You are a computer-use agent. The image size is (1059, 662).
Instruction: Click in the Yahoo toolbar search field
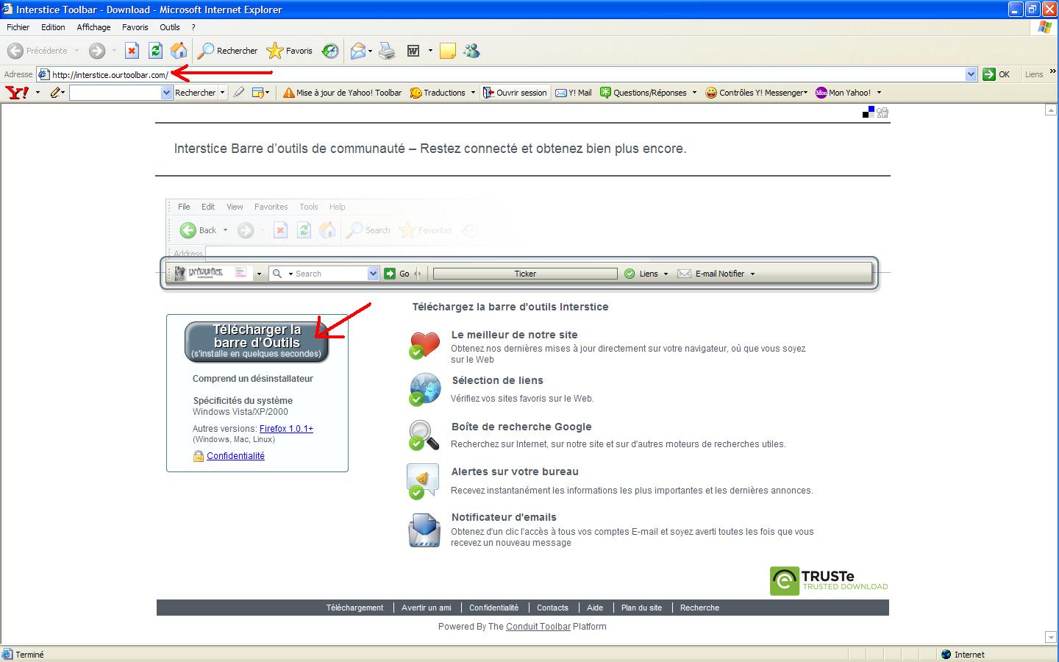point(115,93)
